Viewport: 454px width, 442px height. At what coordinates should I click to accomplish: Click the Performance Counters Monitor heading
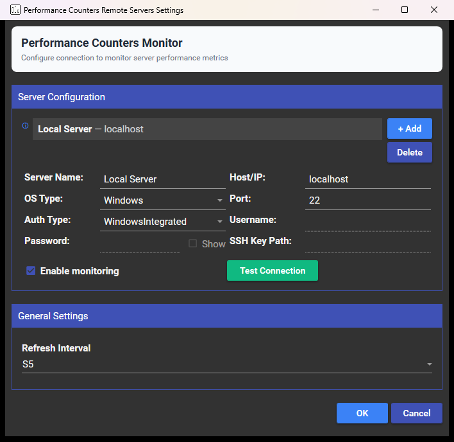pos(102,43)
